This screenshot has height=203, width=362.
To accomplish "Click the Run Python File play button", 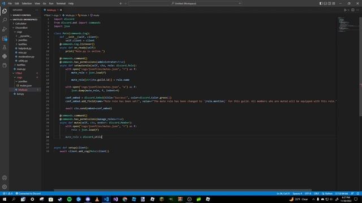I will 345,10.
